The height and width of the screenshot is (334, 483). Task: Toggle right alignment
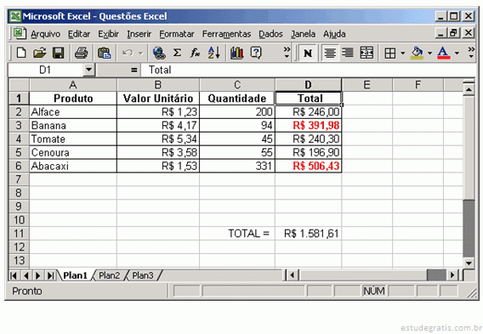(x=348, y=53)
